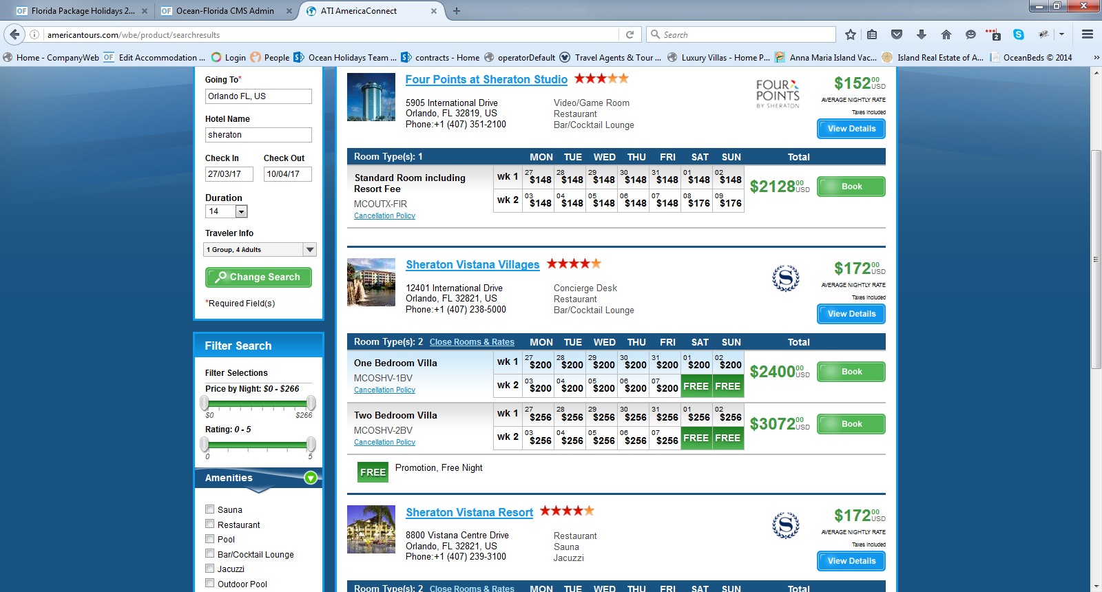Tick the Sauna amenity checkbox
Screen dimensions: 1102x592
click(x=209, y=509)
